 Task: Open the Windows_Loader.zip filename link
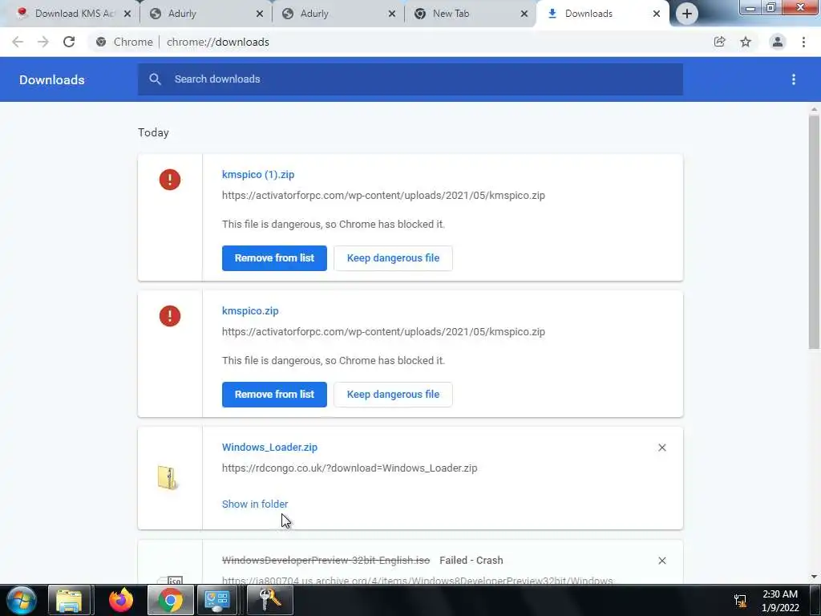tap(269, 448)
